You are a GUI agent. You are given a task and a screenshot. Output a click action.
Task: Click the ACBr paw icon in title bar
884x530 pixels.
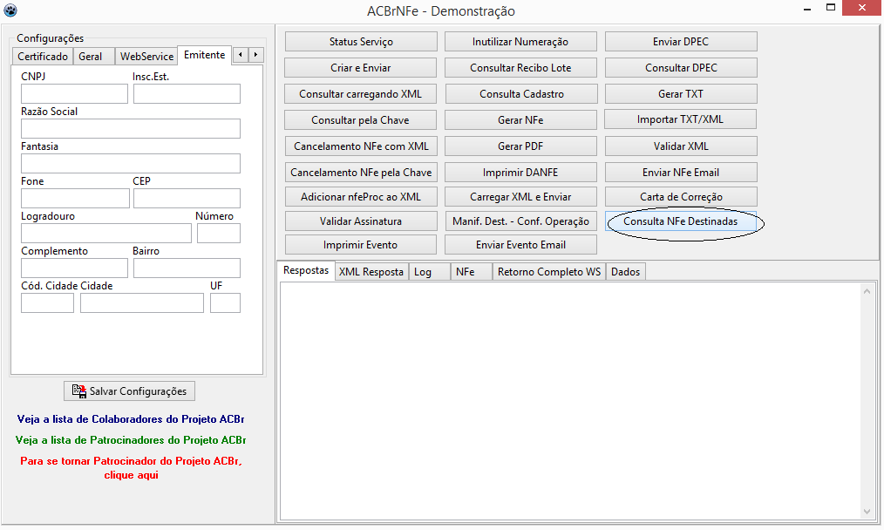click(10, 10)
